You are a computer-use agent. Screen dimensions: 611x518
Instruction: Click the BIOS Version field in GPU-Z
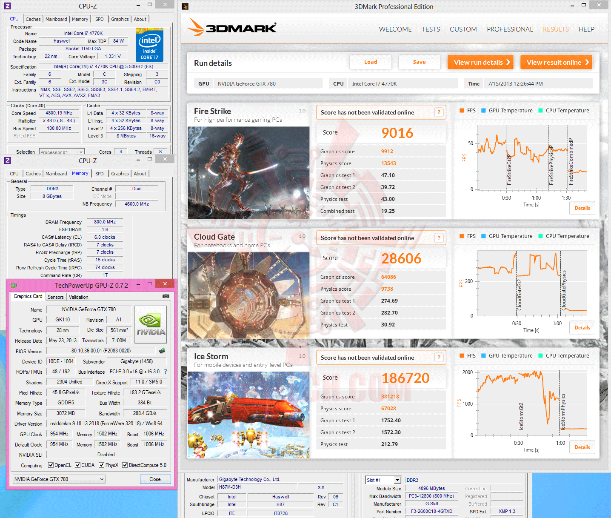pyautogui.click(x=101, y=351)
